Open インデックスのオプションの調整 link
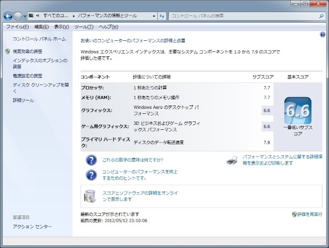Screen dimensions: 329x248 pyautogui.click(x=40, y=64)
